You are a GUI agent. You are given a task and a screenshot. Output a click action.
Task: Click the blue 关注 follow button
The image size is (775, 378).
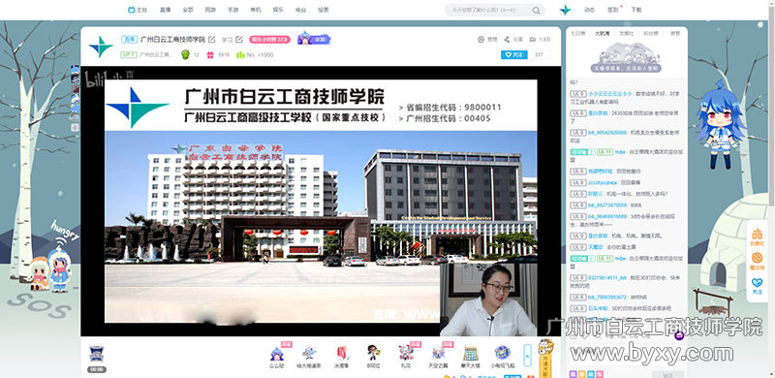click(x=514, y=54)
